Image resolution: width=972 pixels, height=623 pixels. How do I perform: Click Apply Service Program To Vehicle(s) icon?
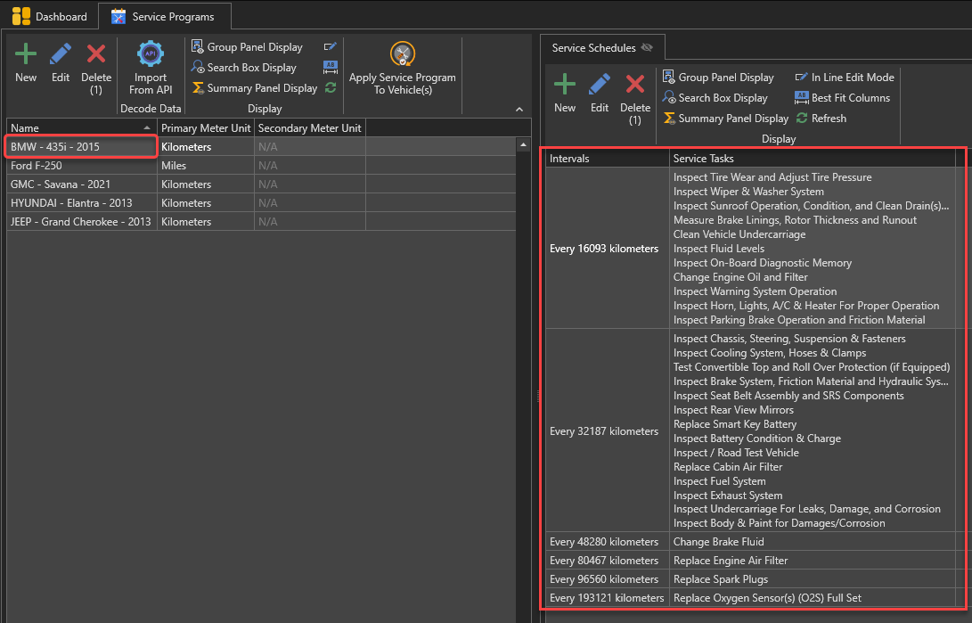click(403, 54)
